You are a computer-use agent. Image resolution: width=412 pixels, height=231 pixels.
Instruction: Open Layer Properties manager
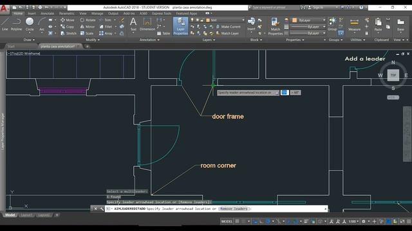[180, 26]
